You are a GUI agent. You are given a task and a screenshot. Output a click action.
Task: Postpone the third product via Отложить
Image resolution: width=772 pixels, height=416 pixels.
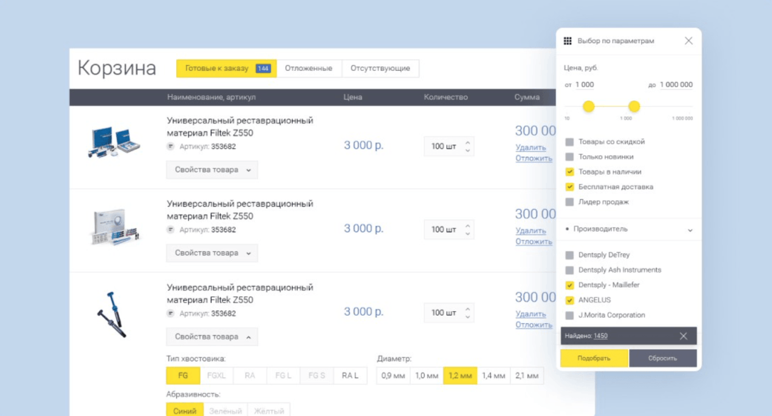pos(533,325)
